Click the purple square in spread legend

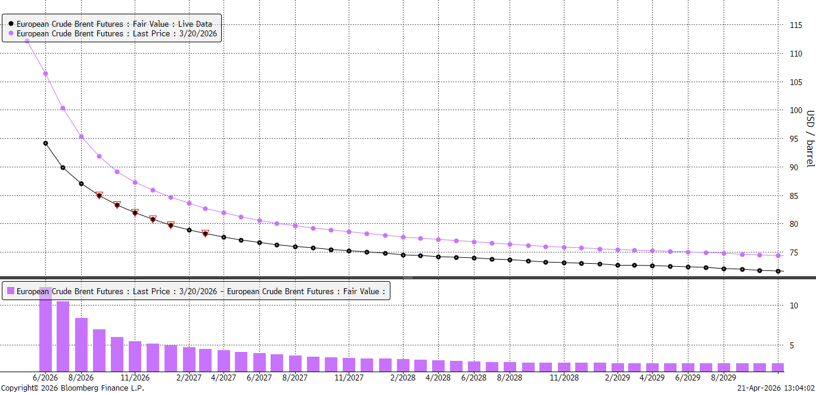(10, 291)
